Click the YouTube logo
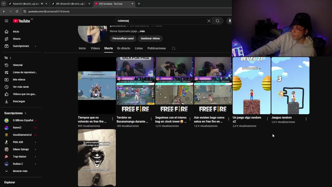The width and height of the screenshot is (332, 187). 22,21
